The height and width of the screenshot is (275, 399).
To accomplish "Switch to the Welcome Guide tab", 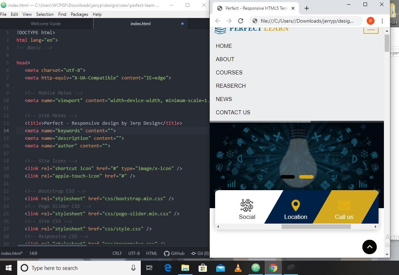I will coord(46,24).
